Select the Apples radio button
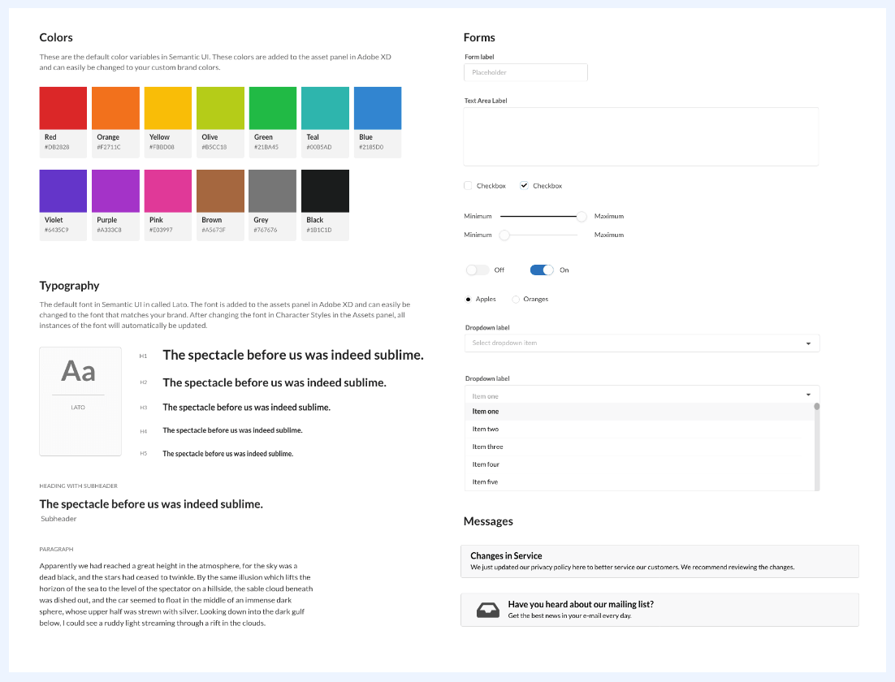The width and height of the screenshot is (895, 682). (469, 300)
